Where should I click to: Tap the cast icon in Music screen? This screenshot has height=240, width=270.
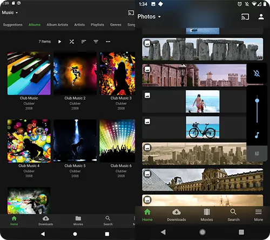[131, 13]
